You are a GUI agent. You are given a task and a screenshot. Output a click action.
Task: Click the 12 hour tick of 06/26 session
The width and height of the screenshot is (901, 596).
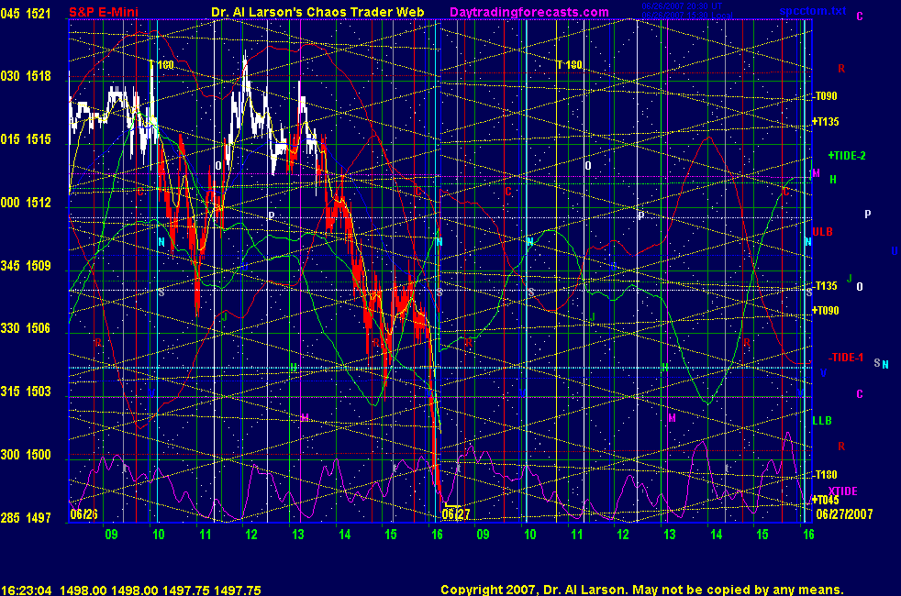click(x=251, y=535)
